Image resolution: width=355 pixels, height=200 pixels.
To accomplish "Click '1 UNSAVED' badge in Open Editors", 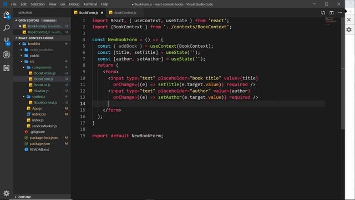I will [x=49, y=21].
